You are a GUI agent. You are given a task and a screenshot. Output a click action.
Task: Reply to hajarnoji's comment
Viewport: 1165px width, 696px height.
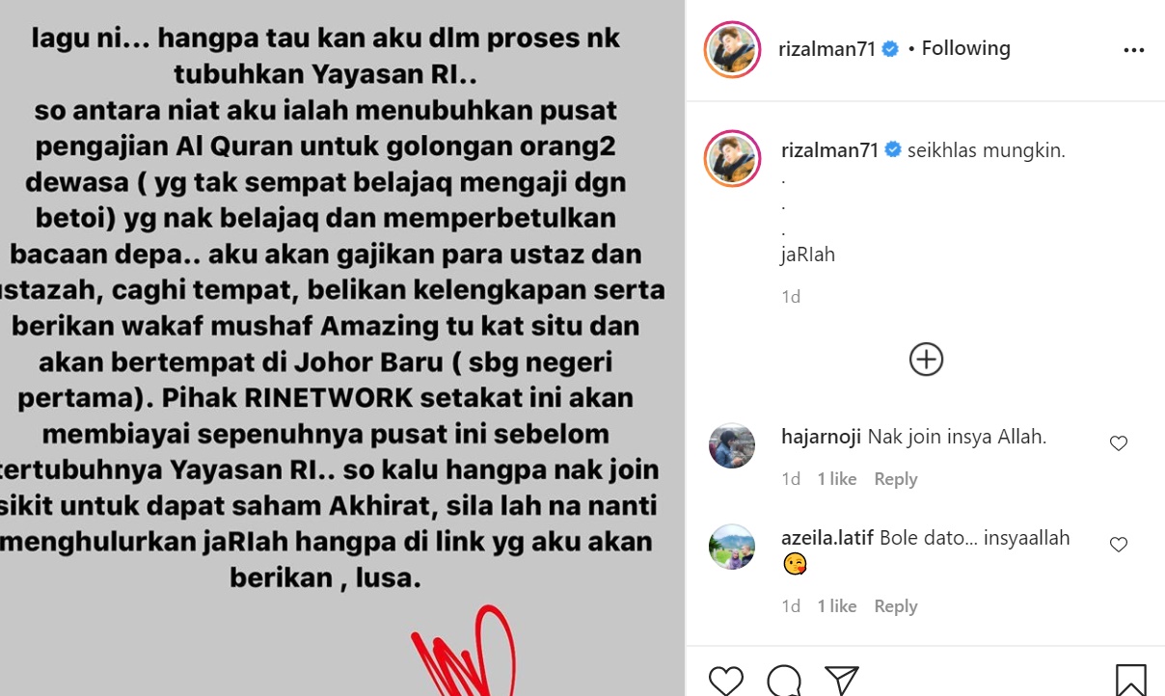[895, 479]
